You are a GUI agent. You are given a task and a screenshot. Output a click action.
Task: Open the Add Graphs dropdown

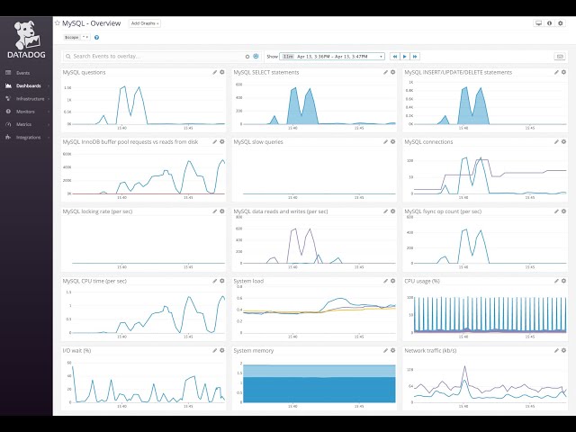tap(145, 23)
